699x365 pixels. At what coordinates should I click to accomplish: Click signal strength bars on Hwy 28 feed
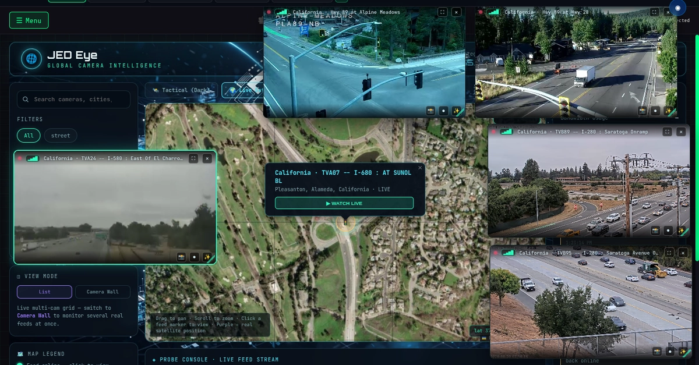494,12
